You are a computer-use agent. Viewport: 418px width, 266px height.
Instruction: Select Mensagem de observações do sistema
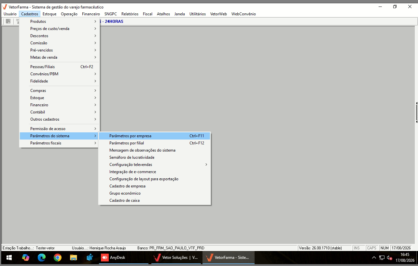(155, 150)
